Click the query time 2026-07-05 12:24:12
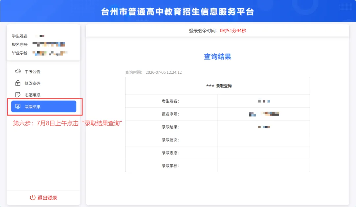Screen dimensions: 356x207 point(164,72)
